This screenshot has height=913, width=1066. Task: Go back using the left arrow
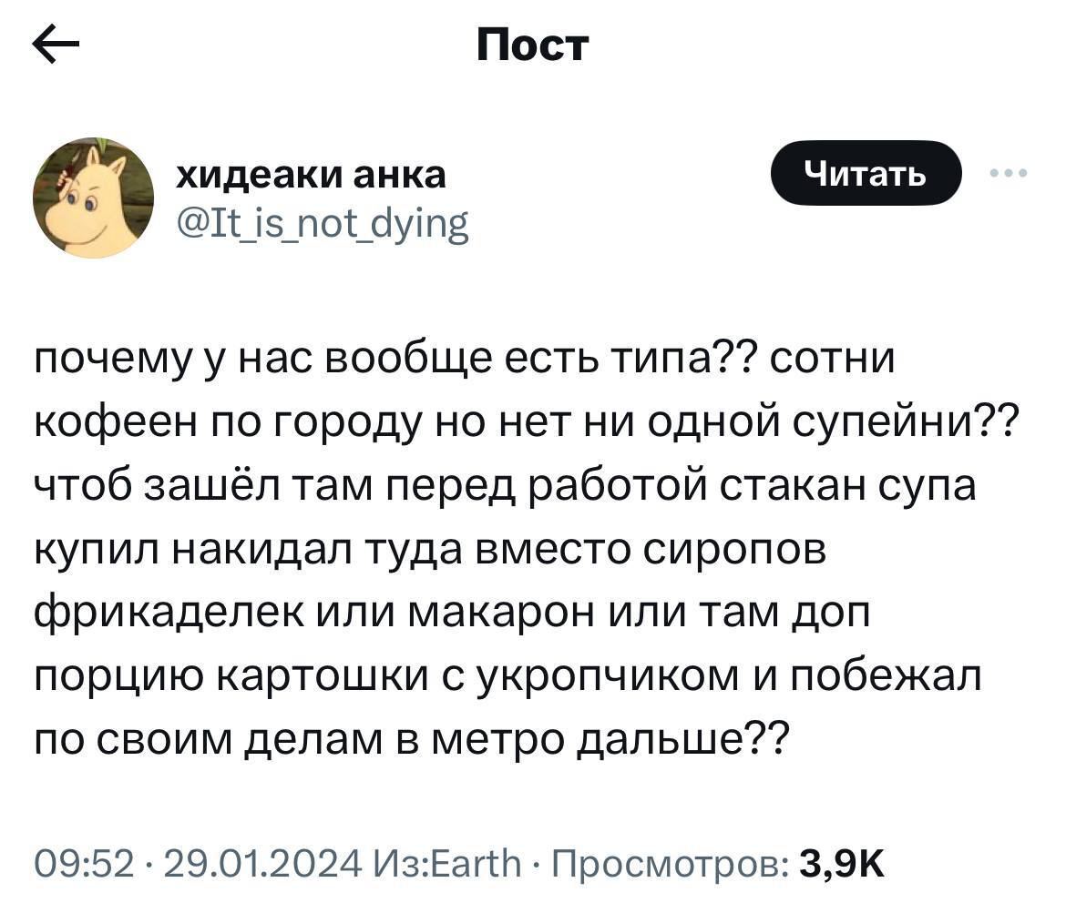[56, 46]
